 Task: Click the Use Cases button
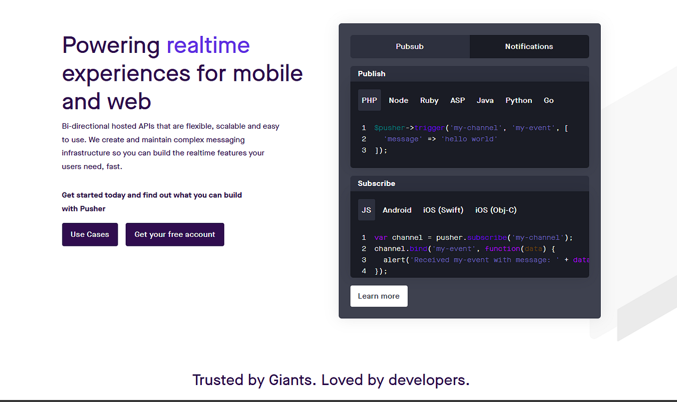tap(90, 234)
